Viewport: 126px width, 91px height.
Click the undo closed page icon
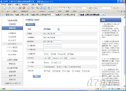[32, 8]
